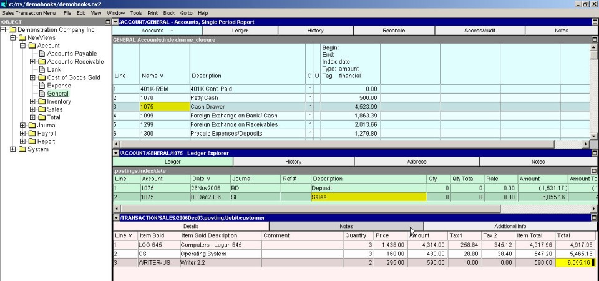
Task: Click the Sales Transaction Menu button
Action: (29, 12)
